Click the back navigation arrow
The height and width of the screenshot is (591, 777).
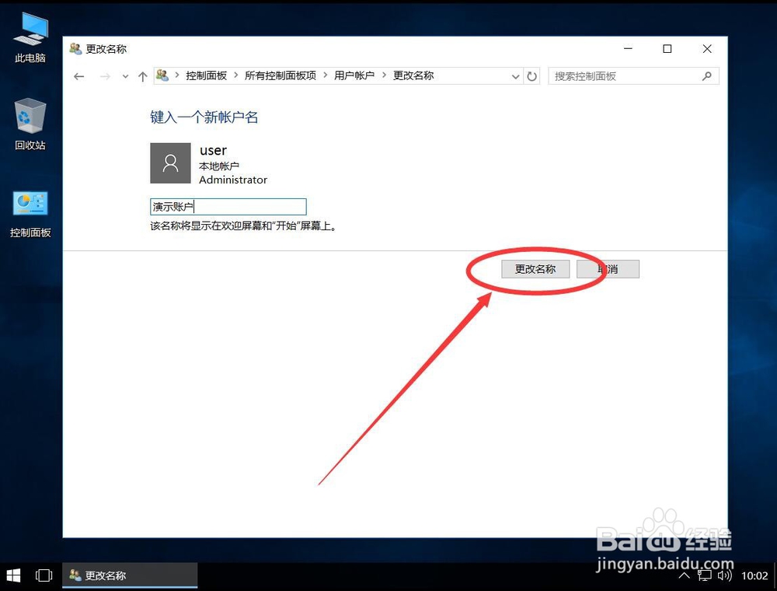point(78,75)
